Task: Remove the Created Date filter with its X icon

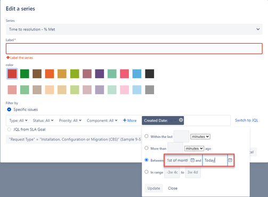Action: click(181, 120)
